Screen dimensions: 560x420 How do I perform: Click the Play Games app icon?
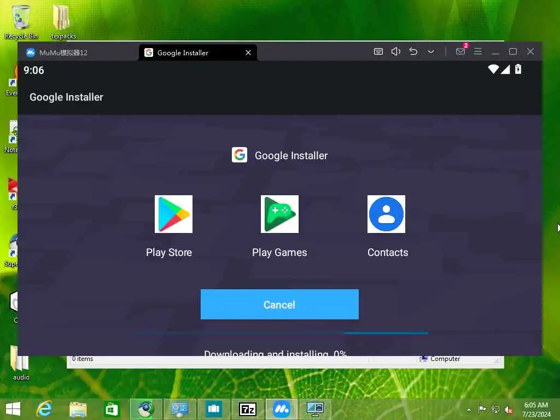coord(279,214)
